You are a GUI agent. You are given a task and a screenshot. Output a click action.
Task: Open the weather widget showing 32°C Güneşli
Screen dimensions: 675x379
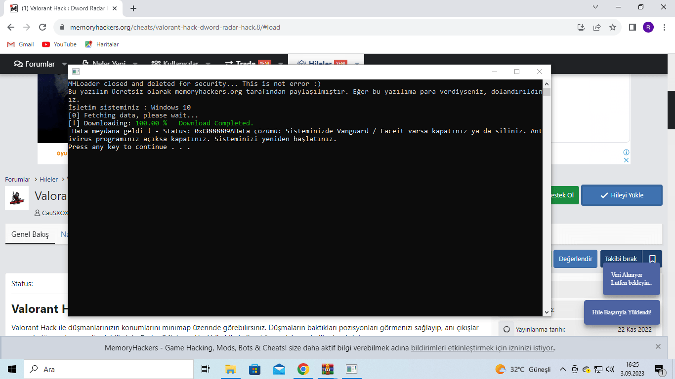[523, 369]
